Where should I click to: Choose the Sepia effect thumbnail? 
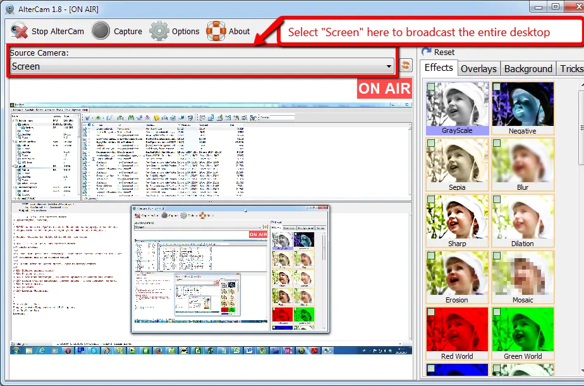tap(458, 165)
